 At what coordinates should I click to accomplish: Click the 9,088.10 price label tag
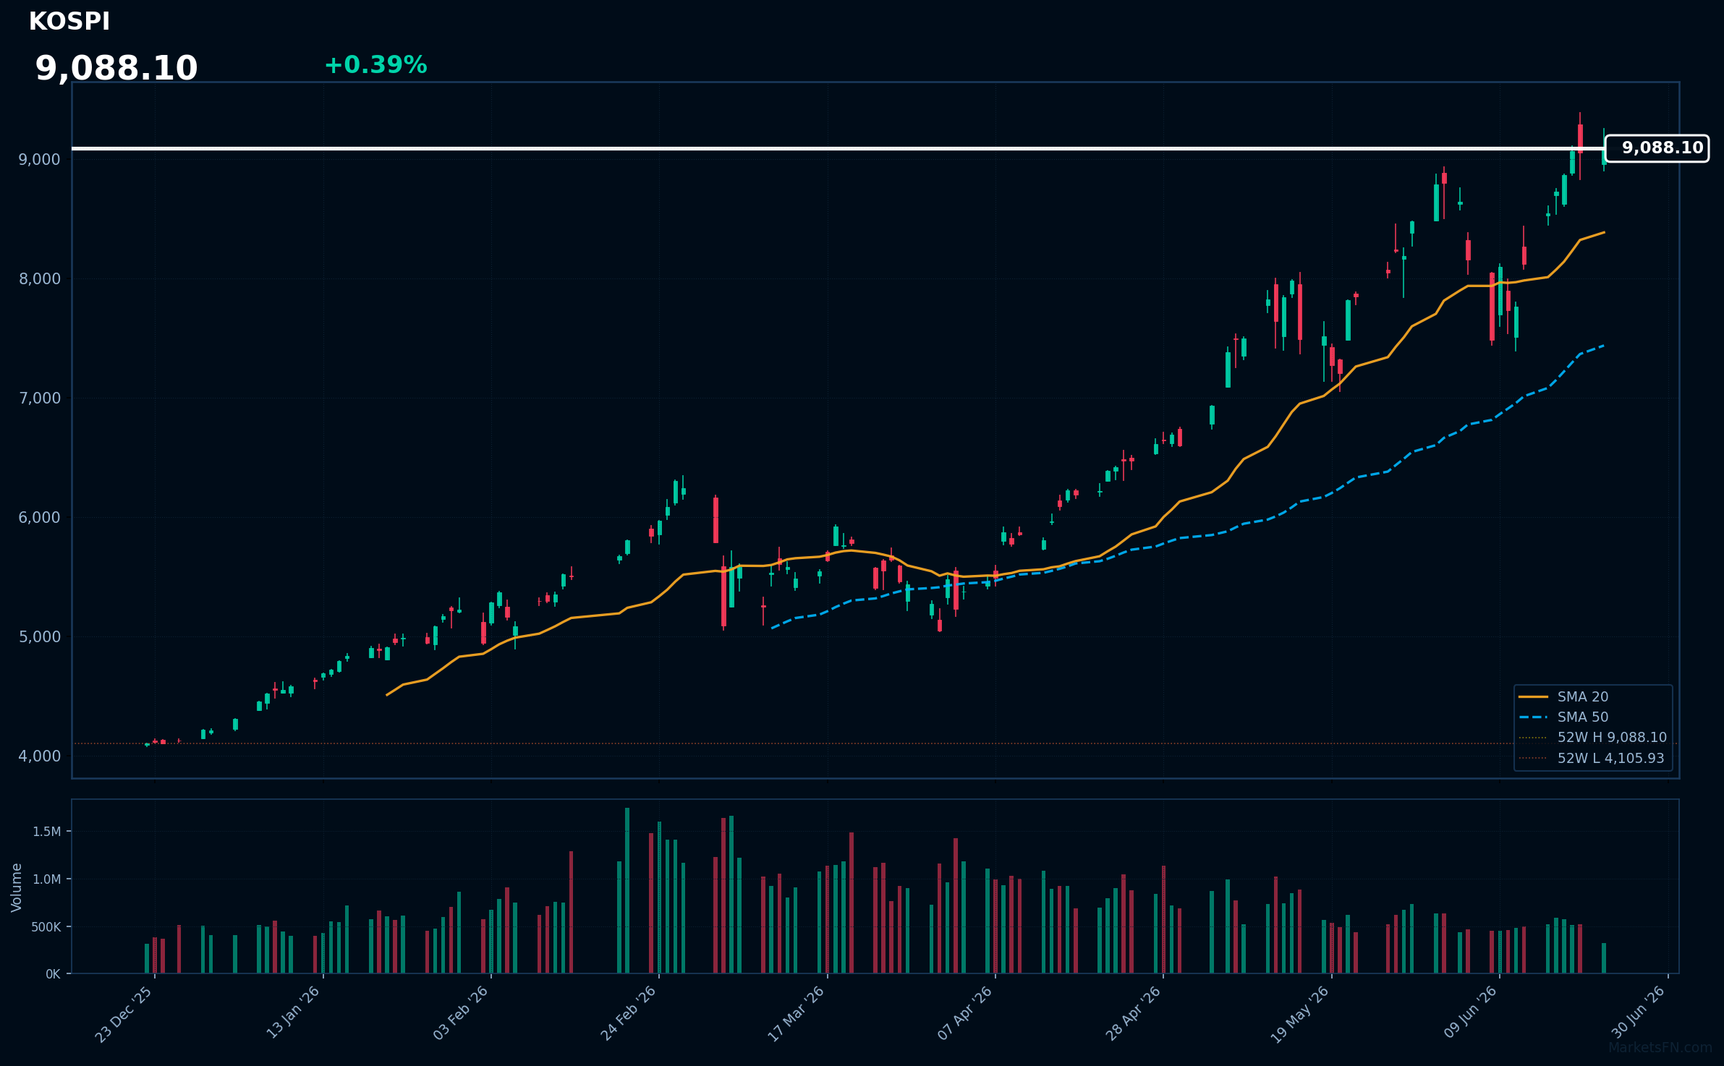point(1657,148)
